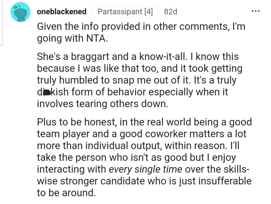The height and width of the screenshot is (204, 271).
Task: Open the three-dot comment options menu
Action: coord(256,11)
